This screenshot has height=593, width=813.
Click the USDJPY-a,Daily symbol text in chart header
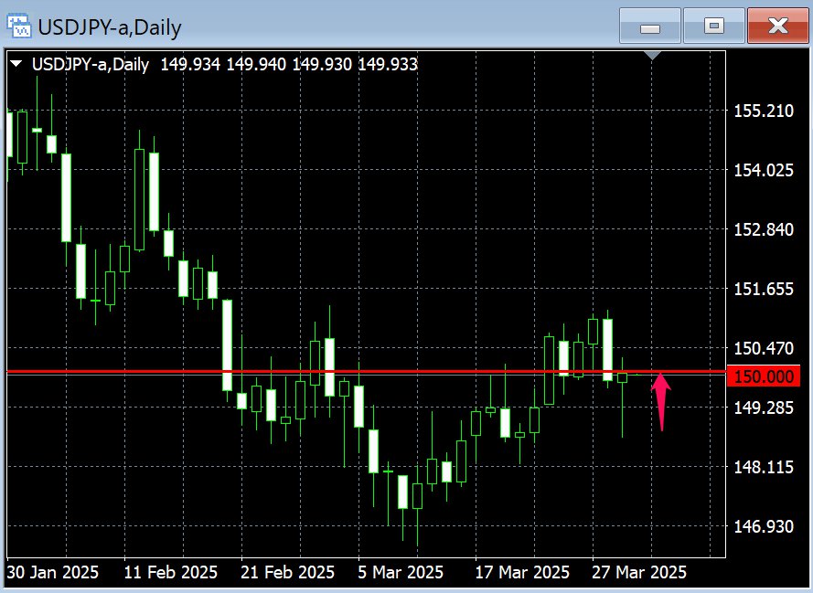(91, 65)
